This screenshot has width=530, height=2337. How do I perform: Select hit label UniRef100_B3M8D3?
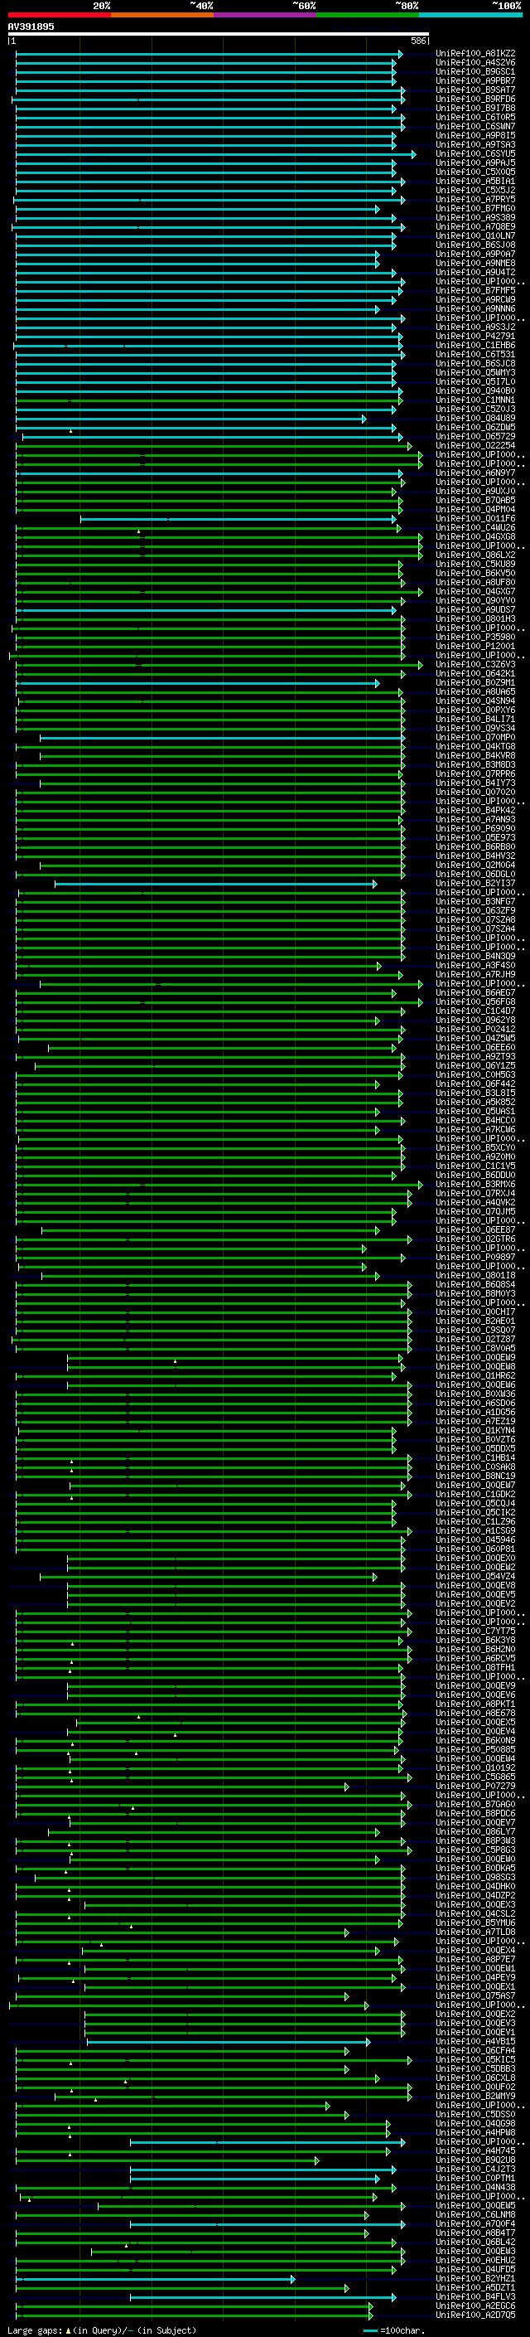[x=475, y=765]
